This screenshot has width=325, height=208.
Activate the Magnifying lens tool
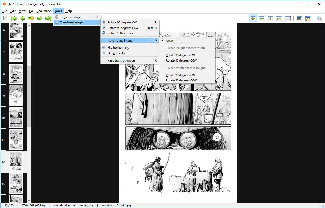tap(320, 18)
